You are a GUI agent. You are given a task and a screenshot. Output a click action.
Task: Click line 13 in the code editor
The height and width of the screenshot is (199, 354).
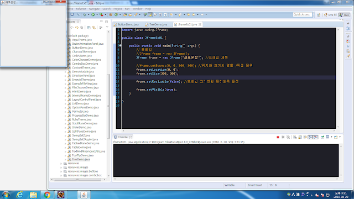[228, 77]
